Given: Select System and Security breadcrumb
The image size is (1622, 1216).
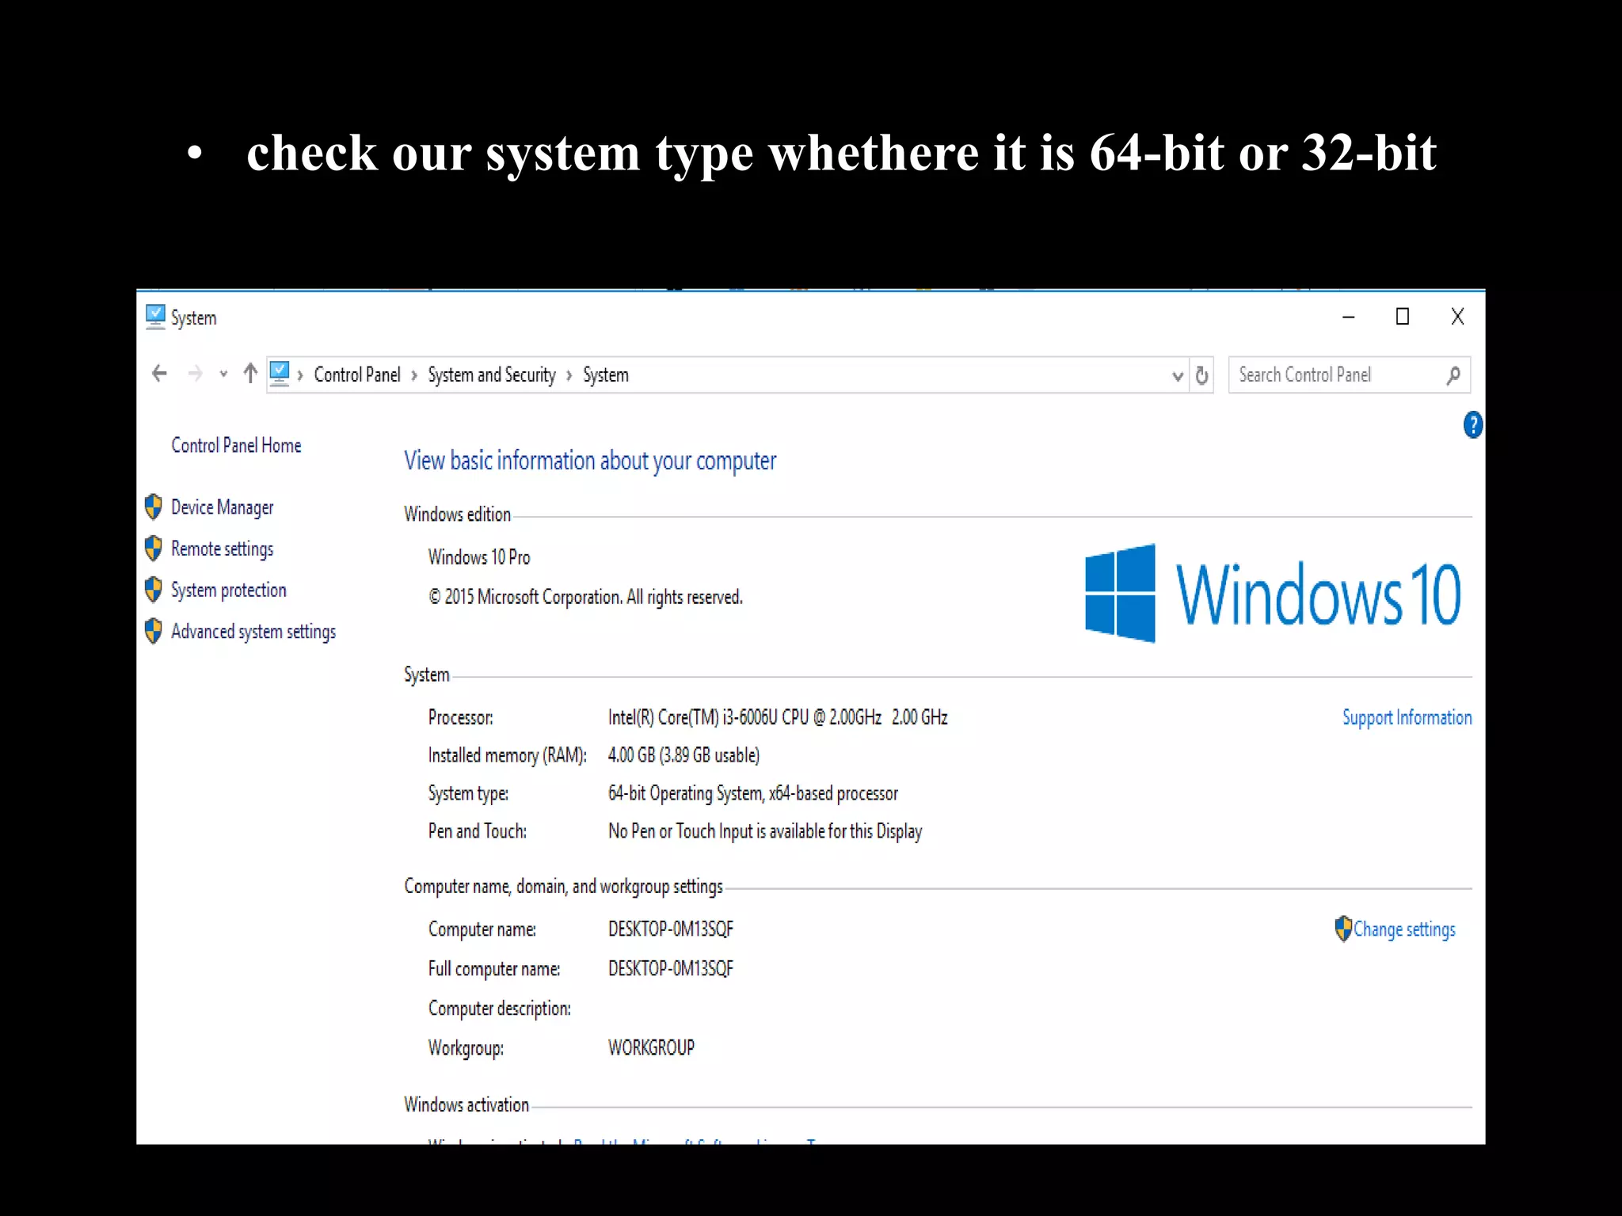Looking at the screenshot, I should (x=492, y=374).
